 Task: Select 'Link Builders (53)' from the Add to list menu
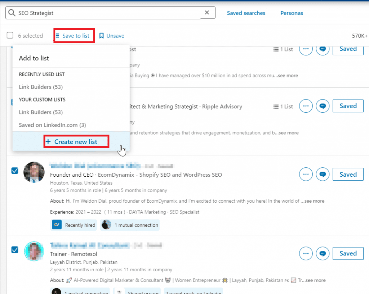(x=40, y=87)
